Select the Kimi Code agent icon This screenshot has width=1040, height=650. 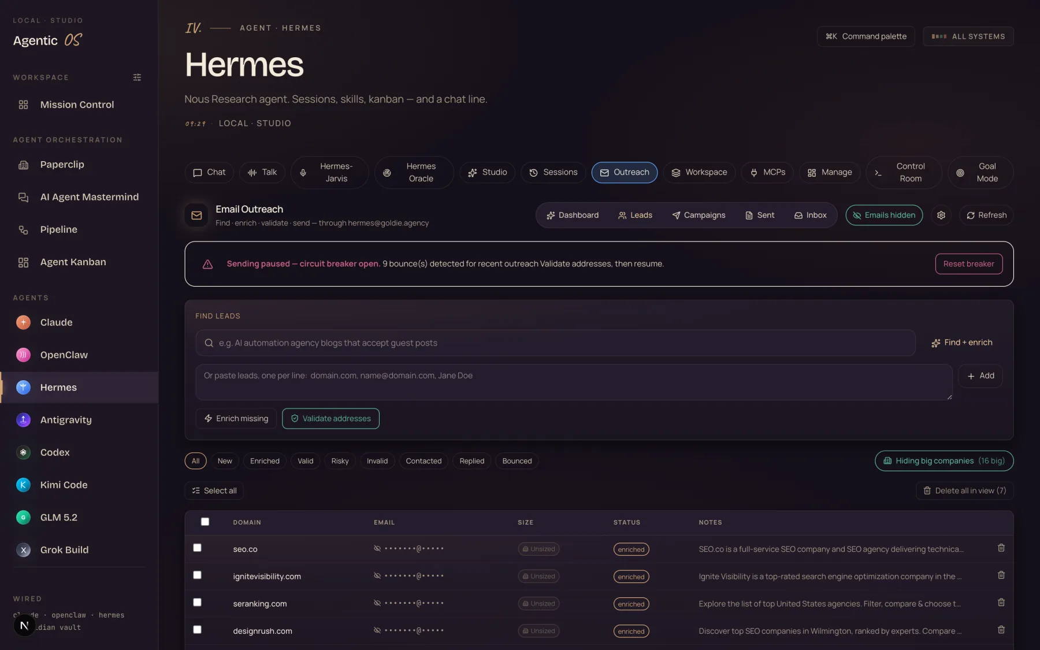coord(23,485)
